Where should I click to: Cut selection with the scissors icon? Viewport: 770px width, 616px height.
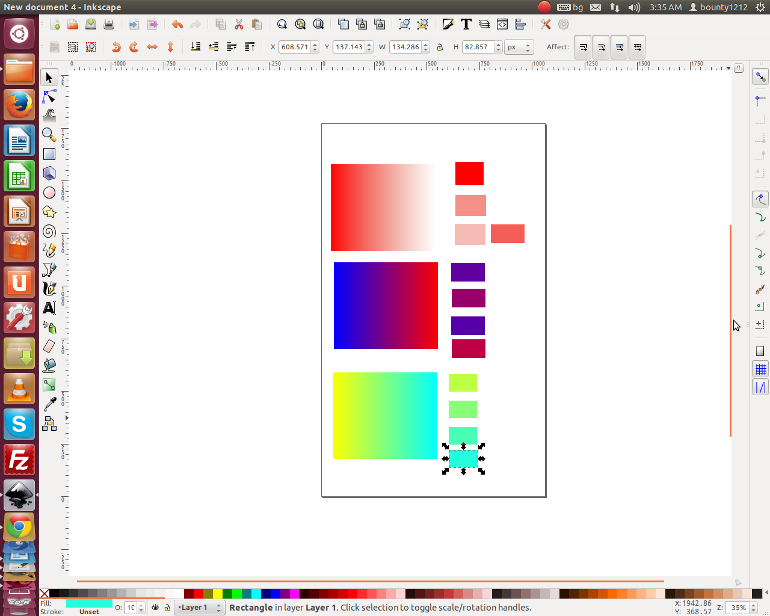coord(239,24)
